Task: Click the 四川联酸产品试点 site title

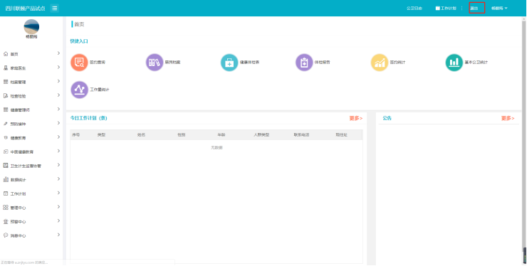Action: tap(25, 8)
